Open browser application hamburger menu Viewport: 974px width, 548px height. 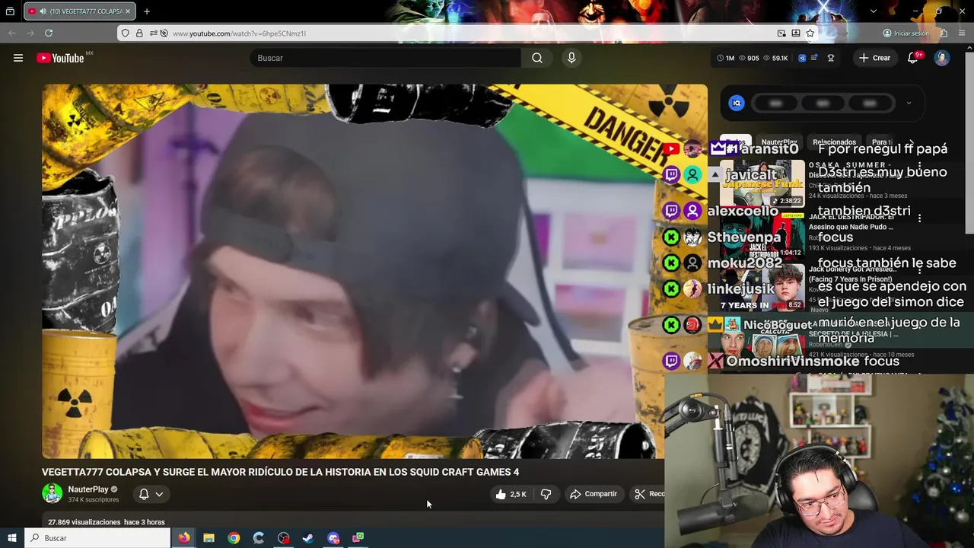[x=963, y=33]
